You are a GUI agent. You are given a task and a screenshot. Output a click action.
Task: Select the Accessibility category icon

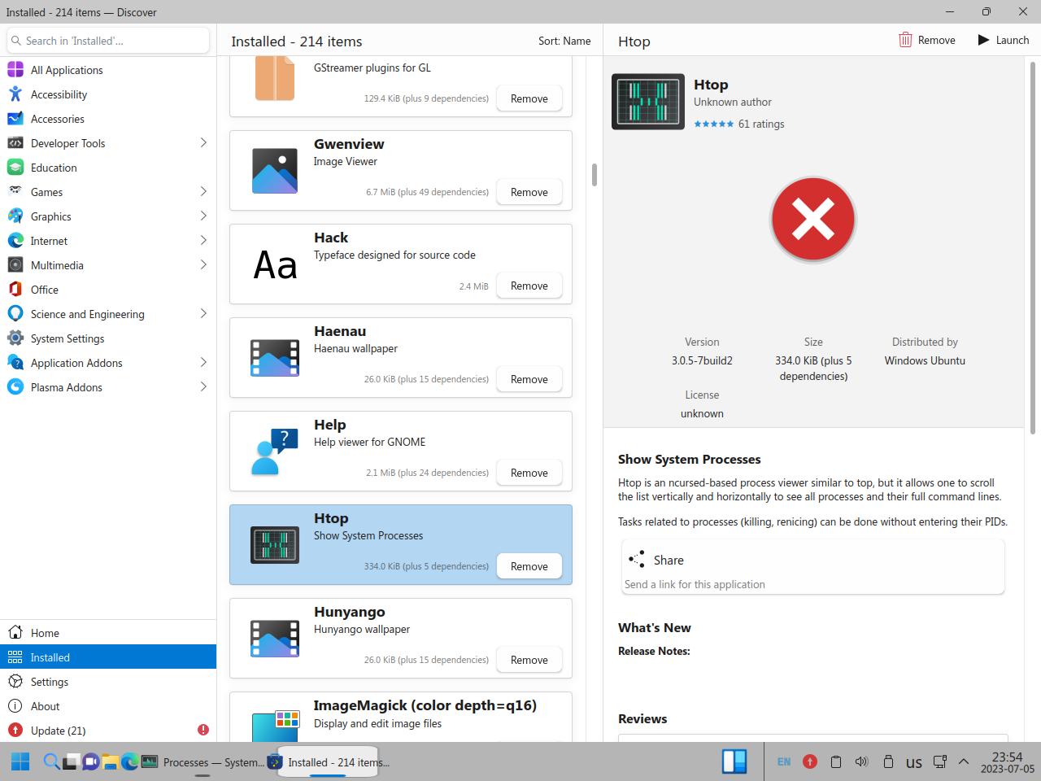click(15, 94)
